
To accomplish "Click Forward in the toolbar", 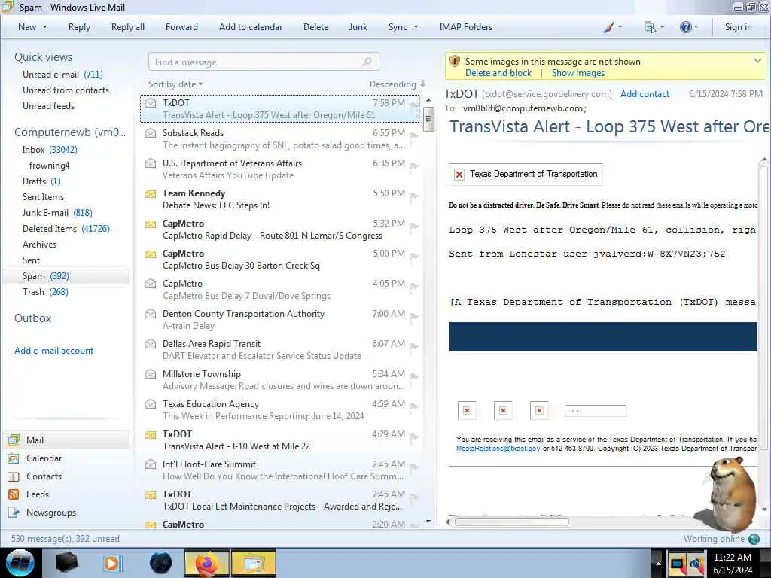I will (181, 27).
